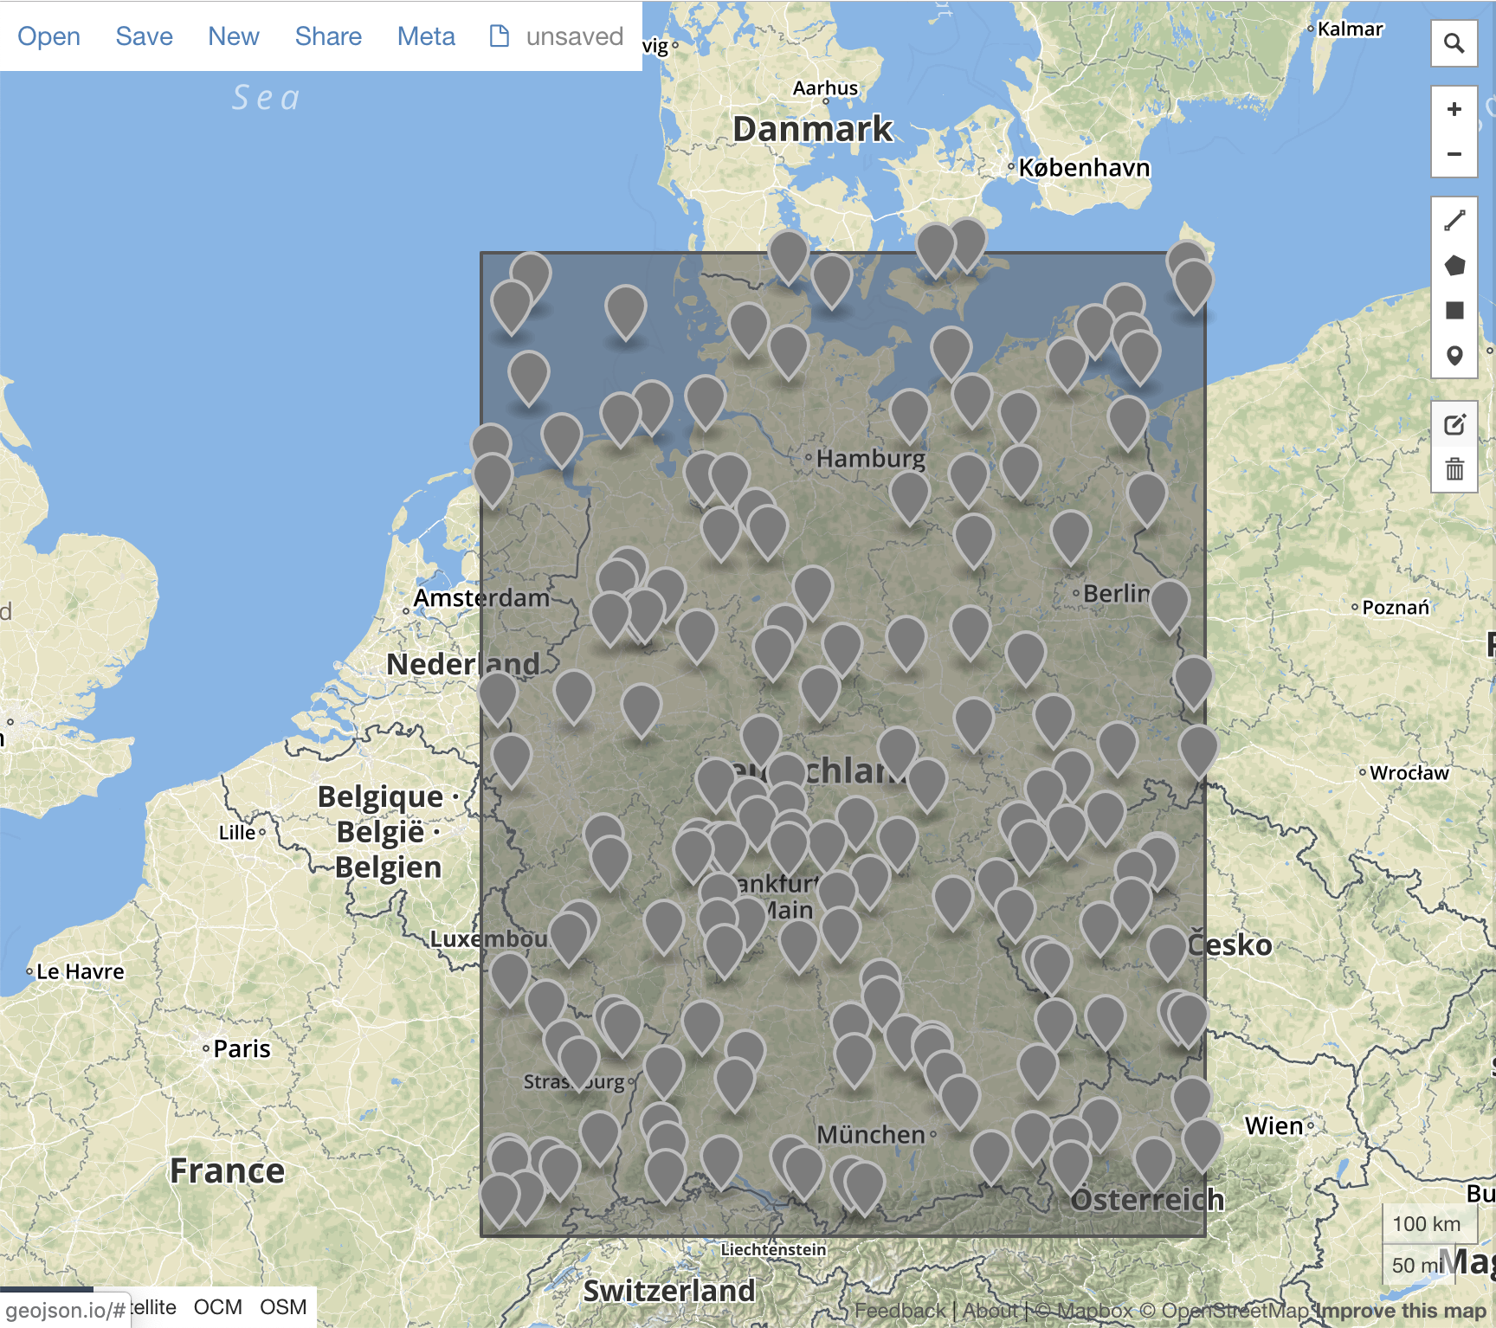This screenshot has height=1328, width=1496.
Task: Click the Amsterdam city label
Action: (481, 597)
